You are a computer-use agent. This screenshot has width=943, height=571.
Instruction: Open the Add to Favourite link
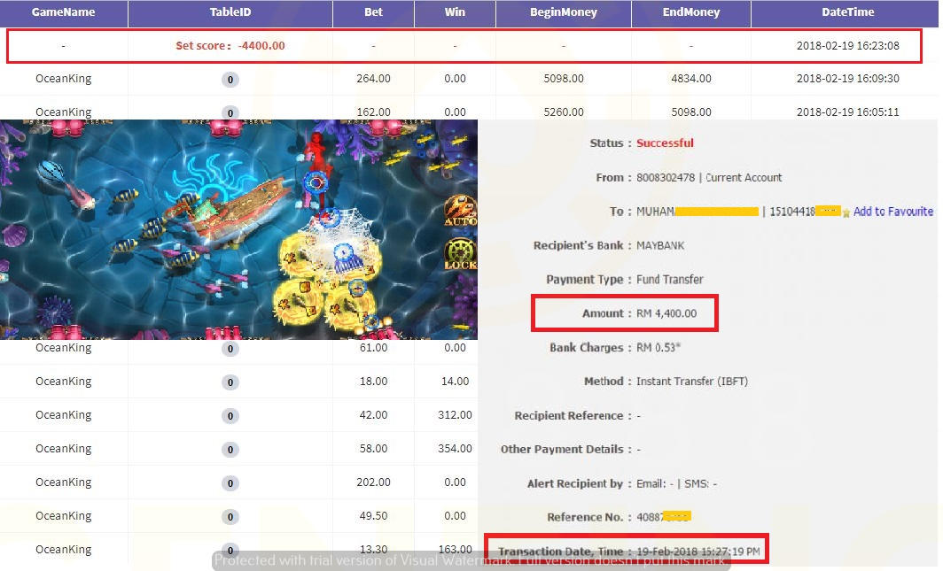click(x=893, y=212)
